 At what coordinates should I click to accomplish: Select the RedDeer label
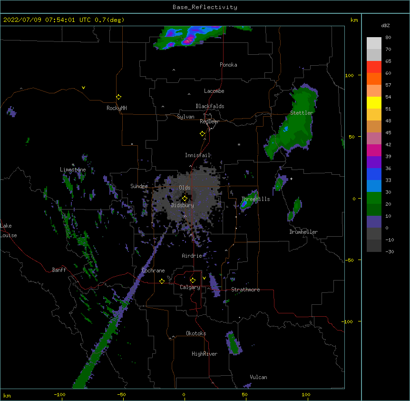point(209,121)
